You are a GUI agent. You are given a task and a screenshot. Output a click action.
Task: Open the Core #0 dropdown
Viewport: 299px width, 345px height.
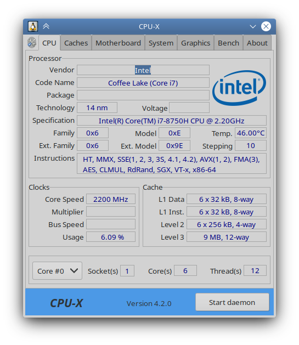(x=57, y=271)
